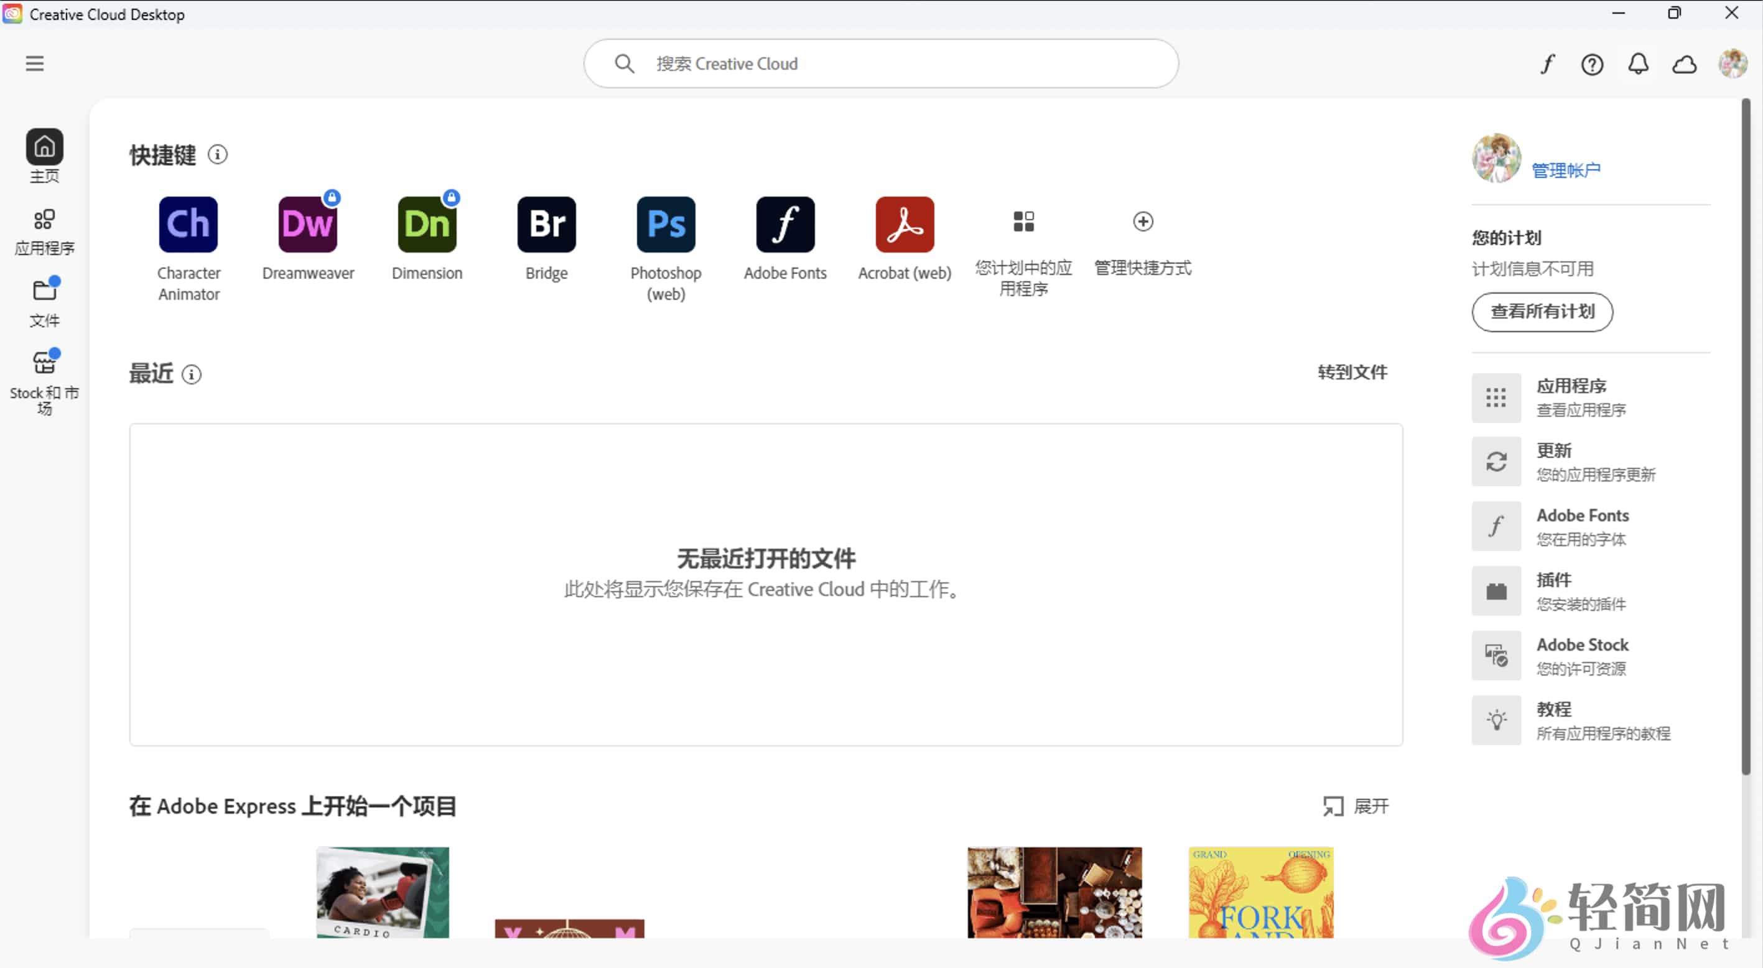Open Acrobat (web) shortcut
The width and height of the screenshot is (1763, 968).
[x=903, y=225]
